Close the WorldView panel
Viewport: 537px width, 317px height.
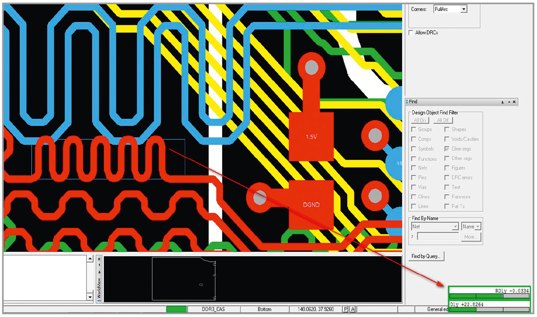click(99, 260)
